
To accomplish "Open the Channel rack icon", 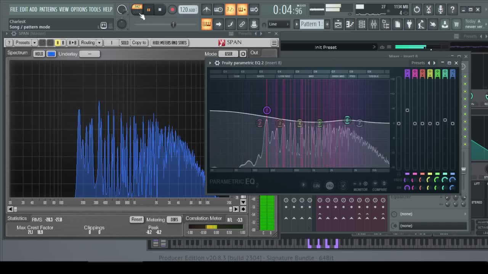I will pos(362,25).
